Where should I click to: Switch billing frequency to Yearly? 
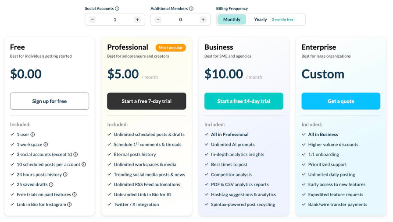261,20
